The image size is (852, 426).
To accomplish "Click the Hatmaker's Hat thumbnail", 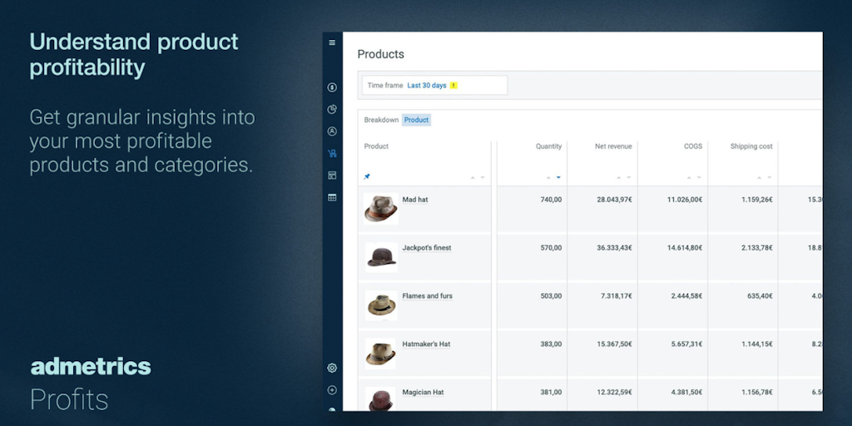I will pos(380,353).
